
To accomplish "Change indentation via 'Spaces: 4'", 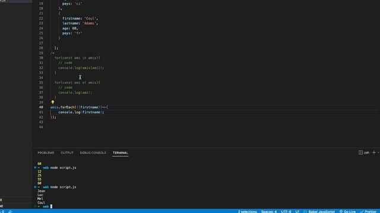I will (x=269, y=211).
